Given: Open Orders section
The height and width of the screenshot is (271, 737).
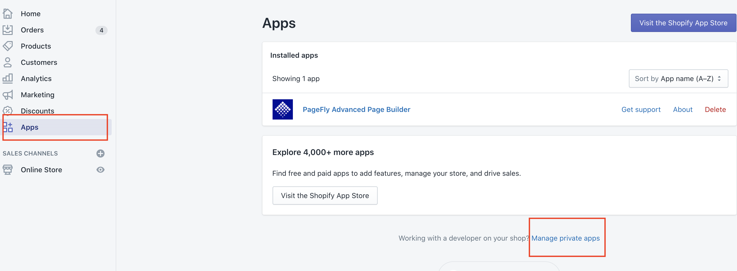Looking at the screenshot, I should (32, 30).
